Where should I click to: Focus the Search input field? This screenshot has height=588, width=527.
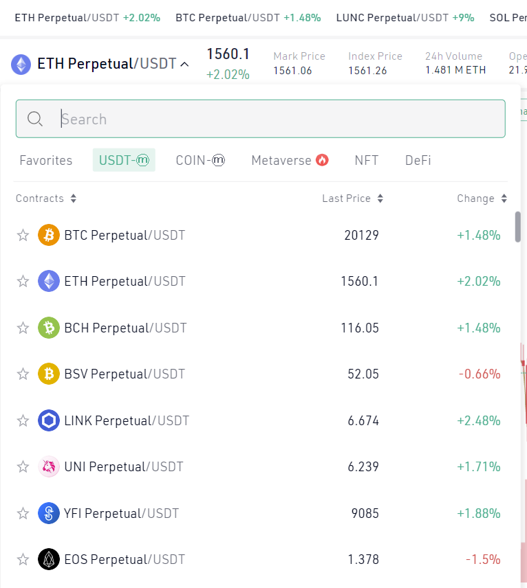[275, 119]
